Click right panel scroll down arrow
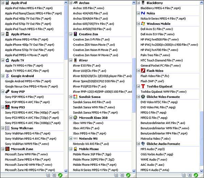 (202, 171)
